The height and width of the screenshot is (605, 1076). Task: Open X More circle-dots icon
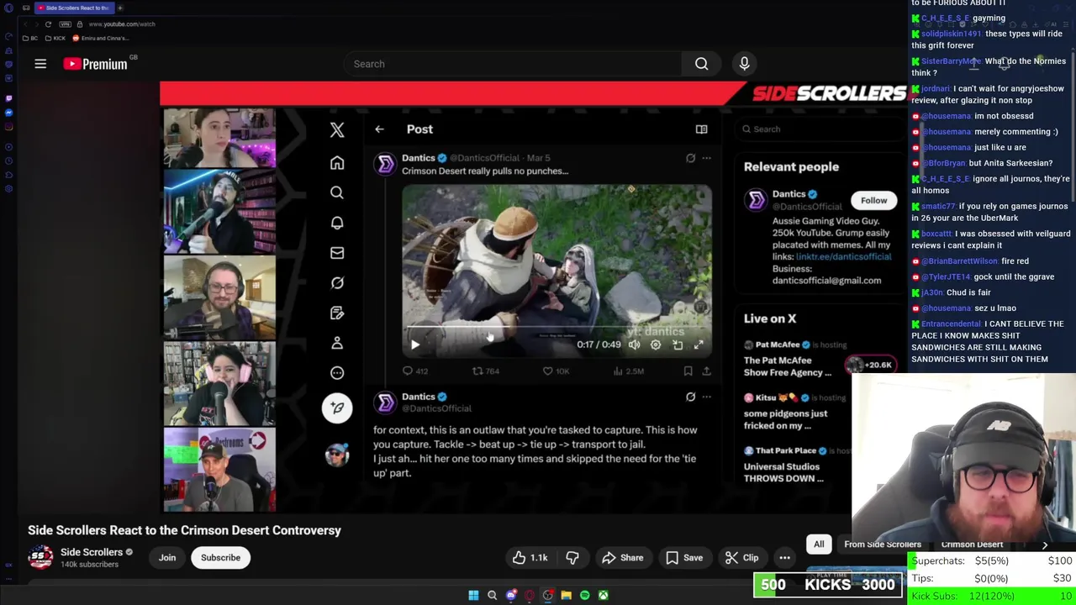(337, 373)
